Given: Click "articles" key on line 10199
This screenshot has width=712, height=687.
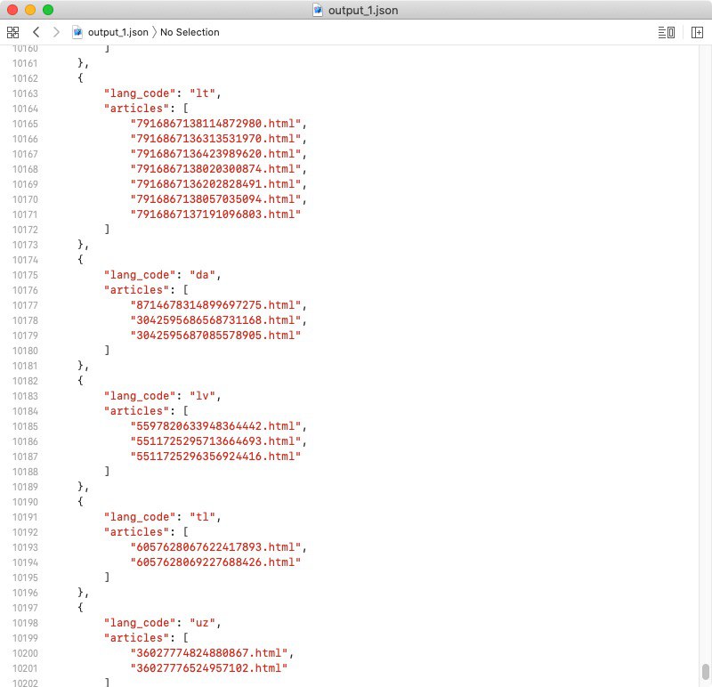Looking at the screenshot, I should point(137,638).
